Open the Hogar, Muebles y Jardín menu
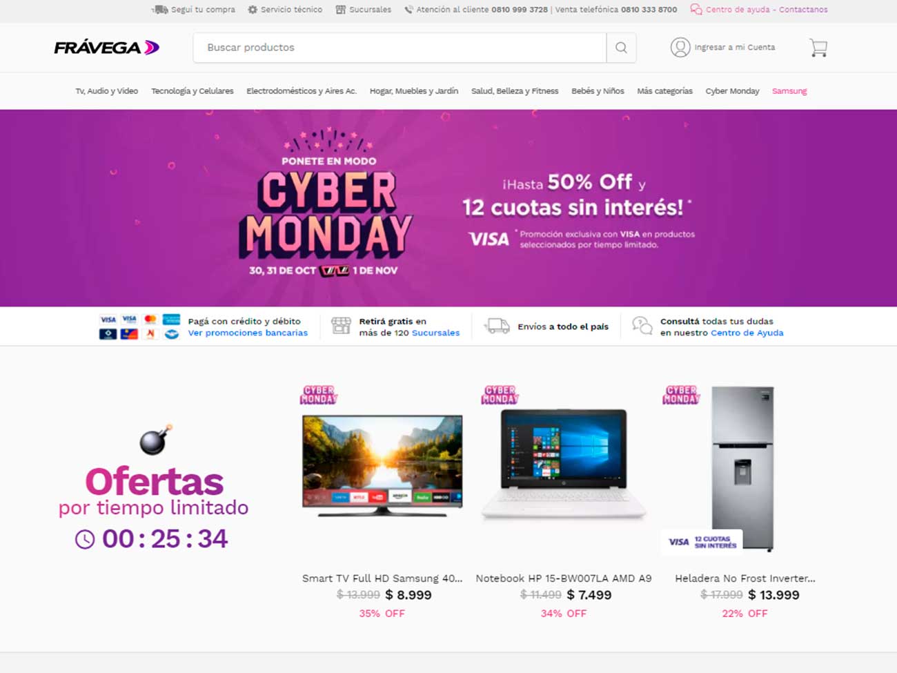This screenshot has width=897, height=673. click(414, 91)
